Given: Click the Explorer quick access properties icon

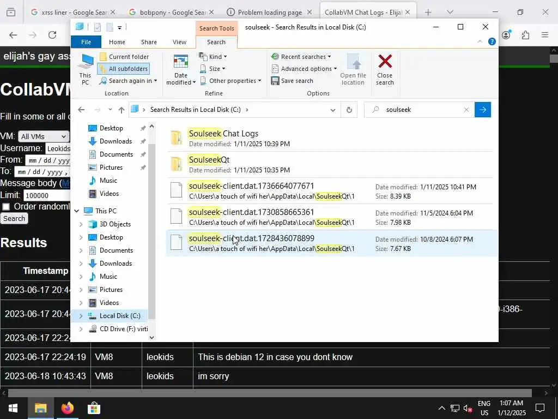Looking at the screenshot, I should pos(97,27).
